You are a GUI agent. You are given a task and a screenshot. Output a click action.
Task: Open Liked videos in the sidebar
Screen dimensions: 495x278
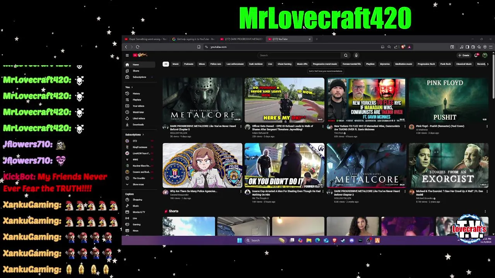pos(140,118)
